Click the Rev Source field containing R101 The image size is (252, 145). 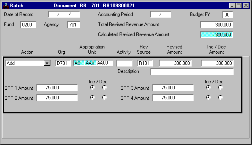click(x=145, y=63)
